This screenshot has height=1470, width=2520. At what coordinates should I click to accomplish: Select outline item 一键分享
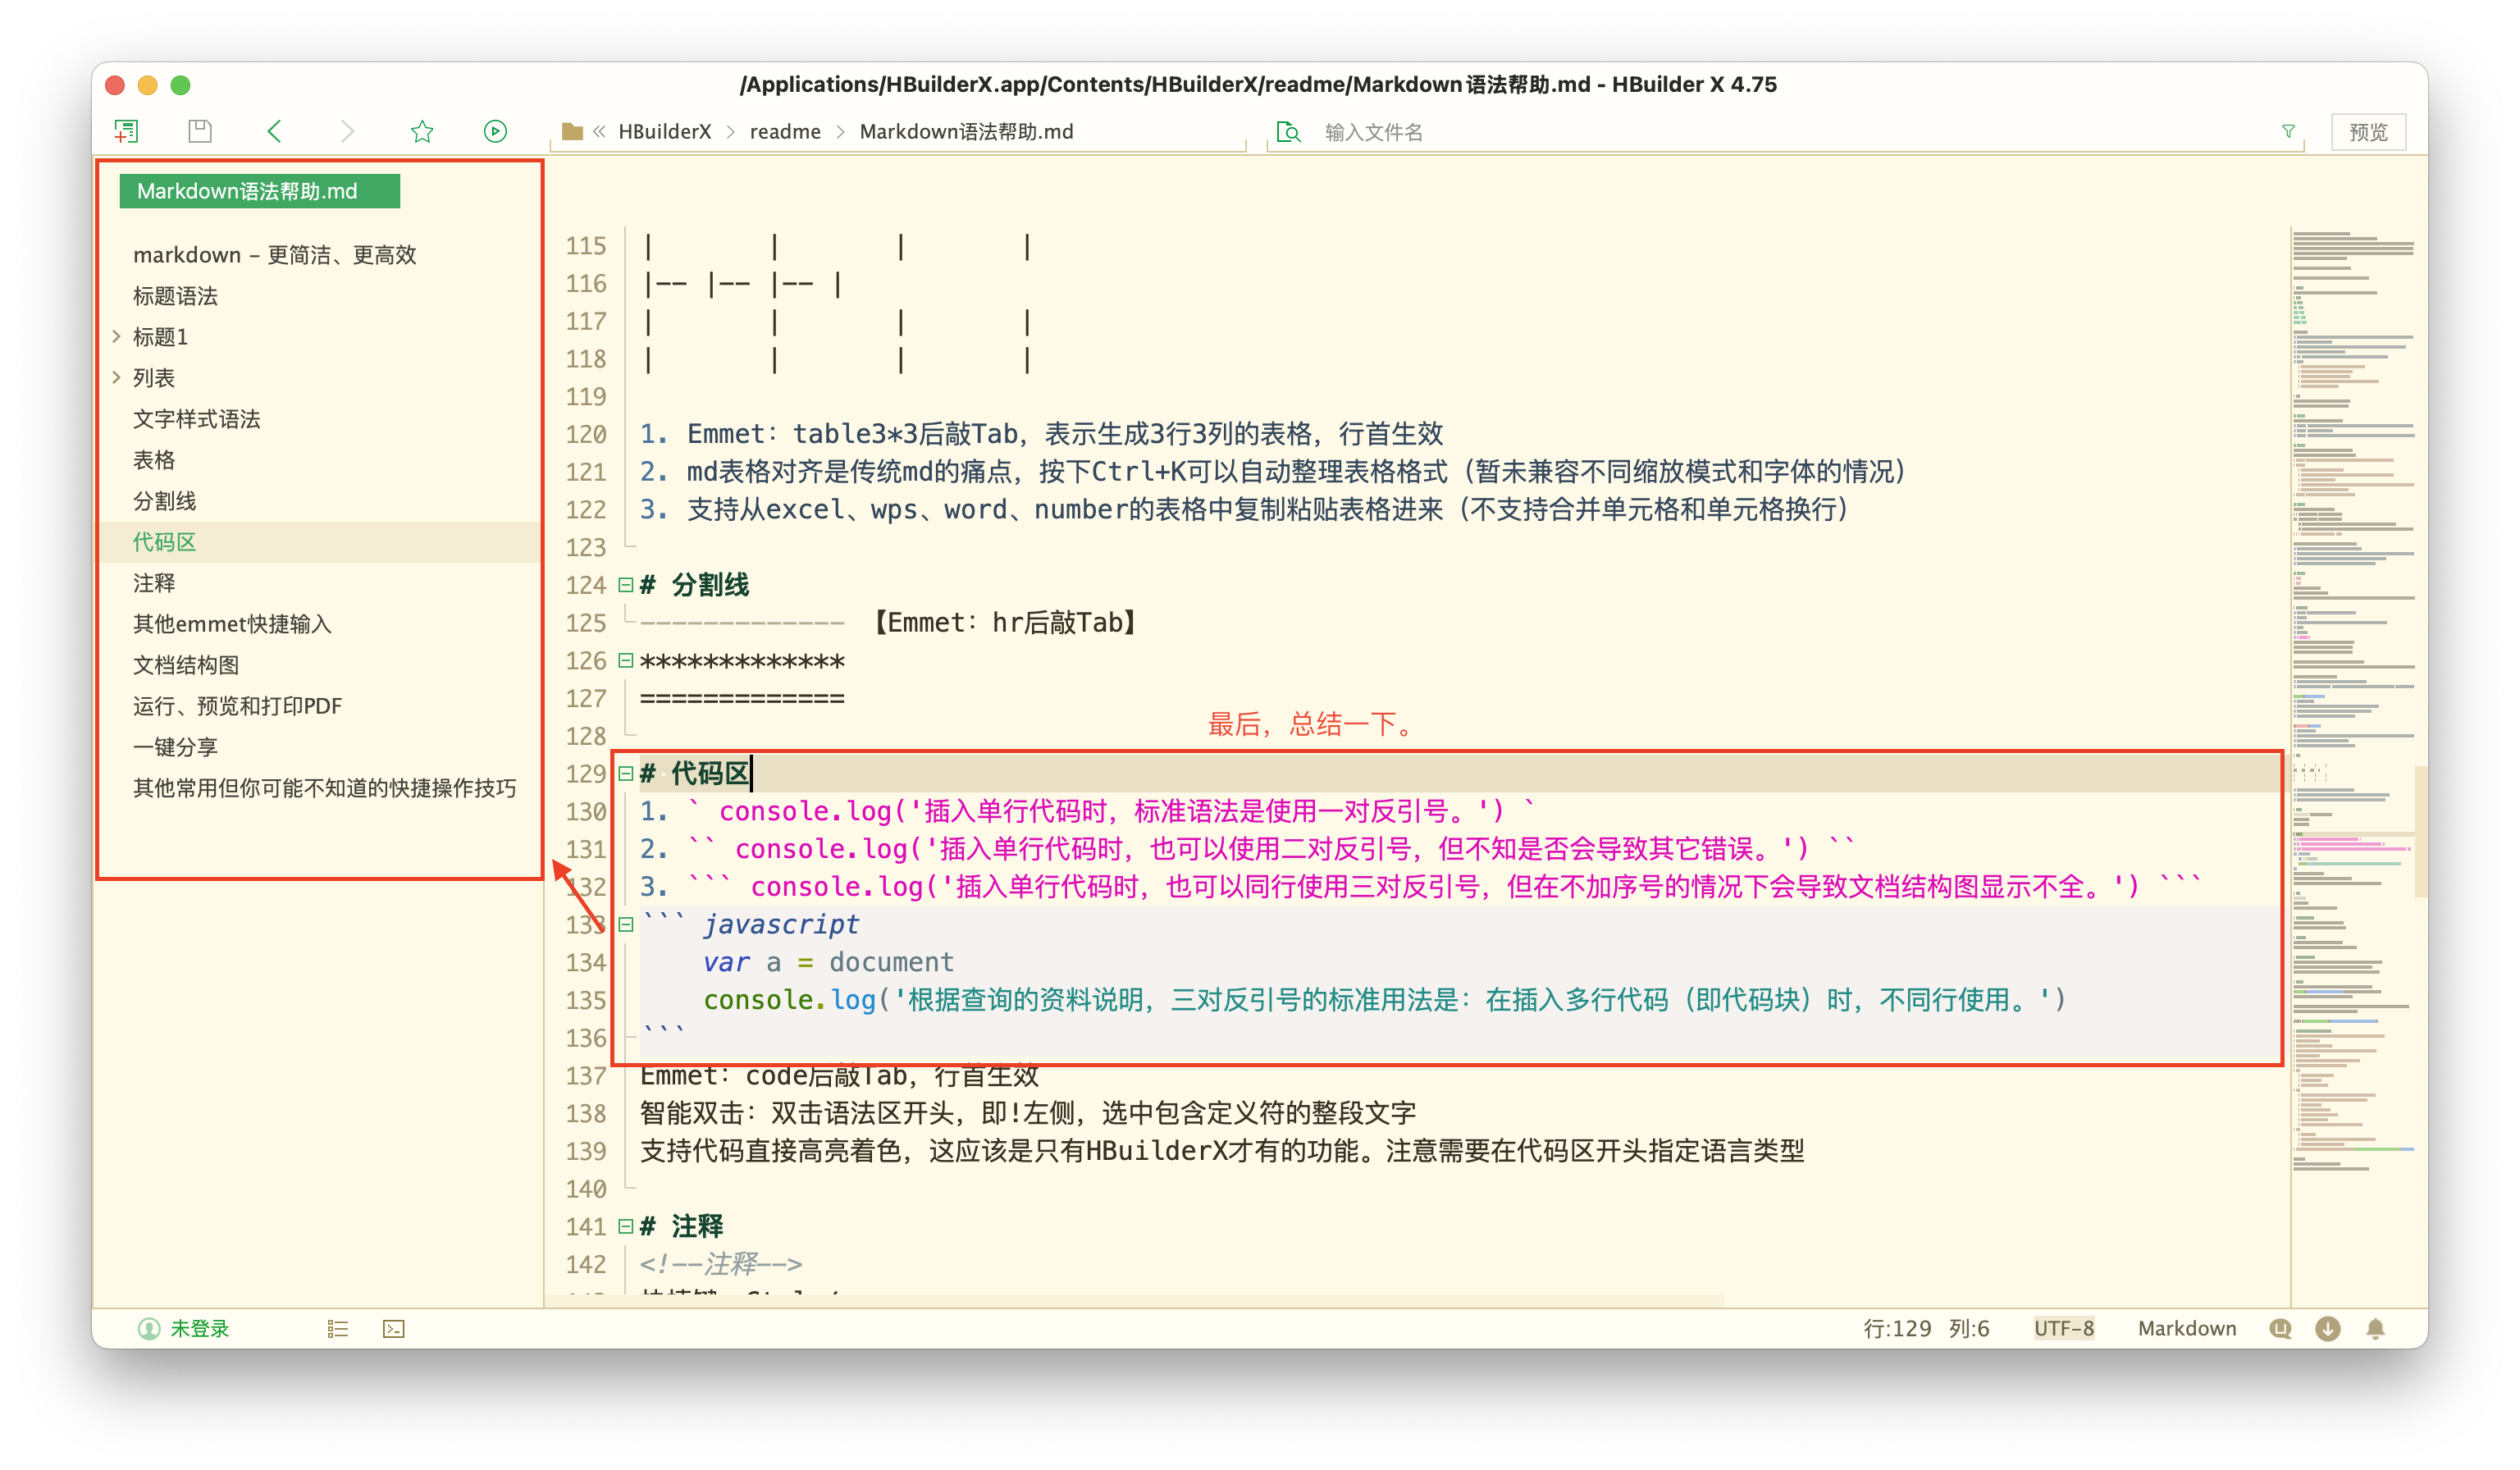(175, 747)
